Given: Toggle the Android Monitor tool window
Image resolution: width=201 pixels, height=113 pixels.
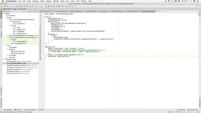Looking at the screenshot, I should [x=30, y=110].
